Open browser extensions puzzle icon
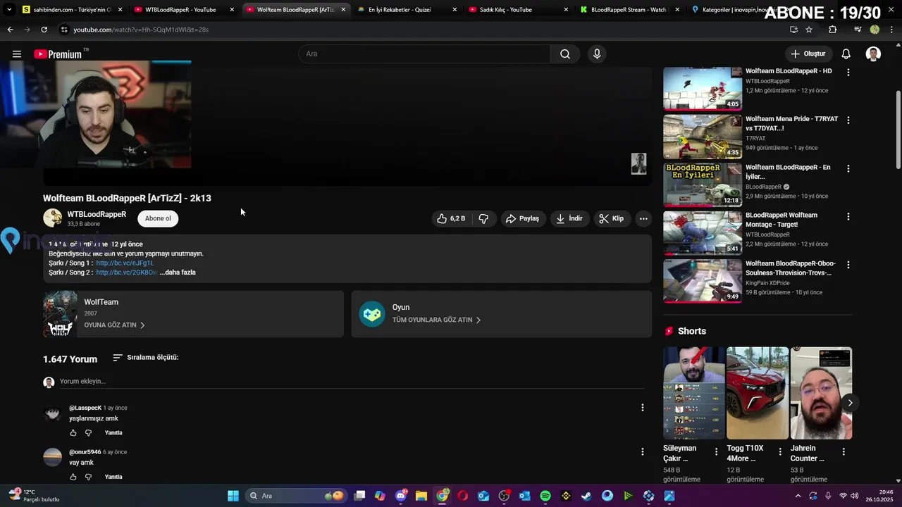 point(833,30)
